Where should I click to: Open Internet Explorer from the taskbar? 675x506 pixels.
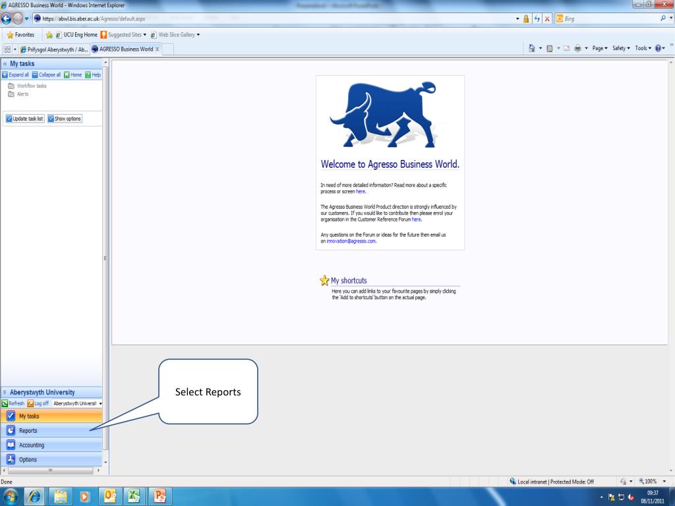tap(34, 497)
